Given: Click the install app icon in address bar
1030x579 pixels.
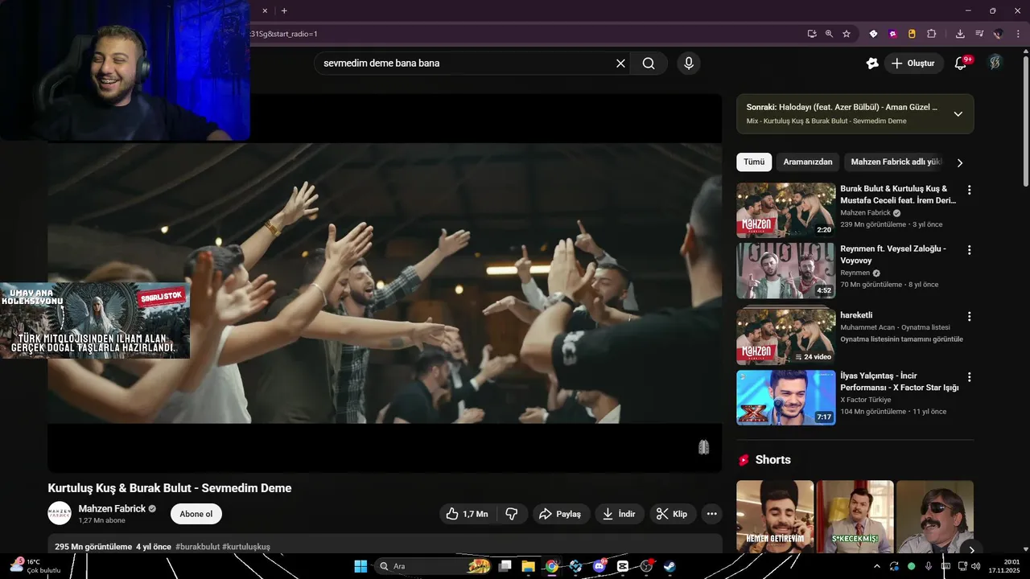Looking at the screenshot, I should point(812,34).
